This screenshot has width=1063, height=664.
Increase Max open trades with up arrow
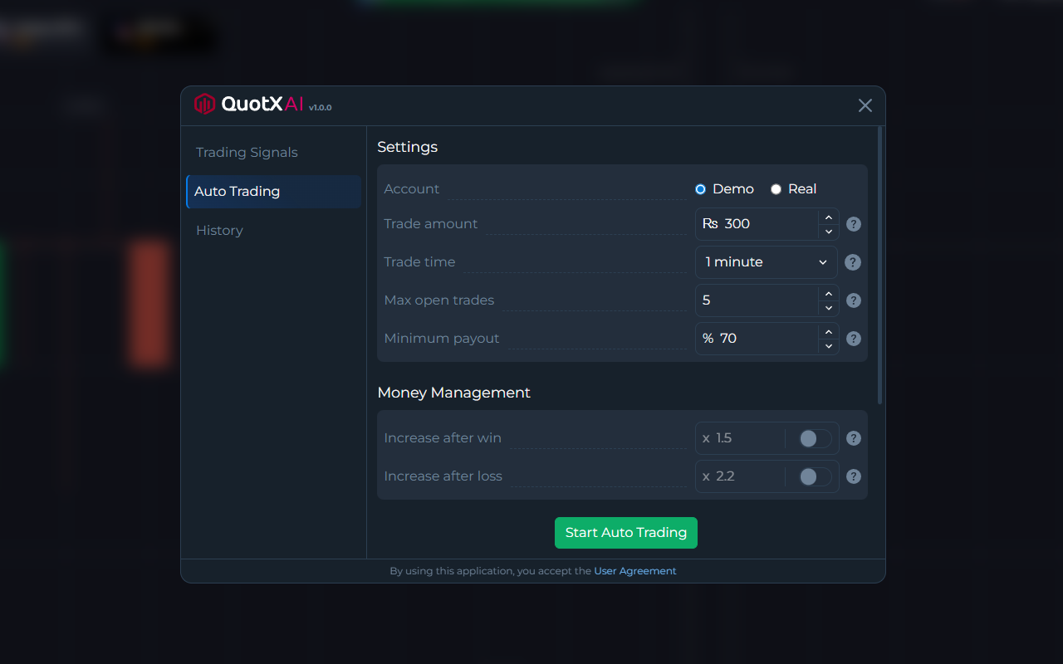tap(828, 294)
